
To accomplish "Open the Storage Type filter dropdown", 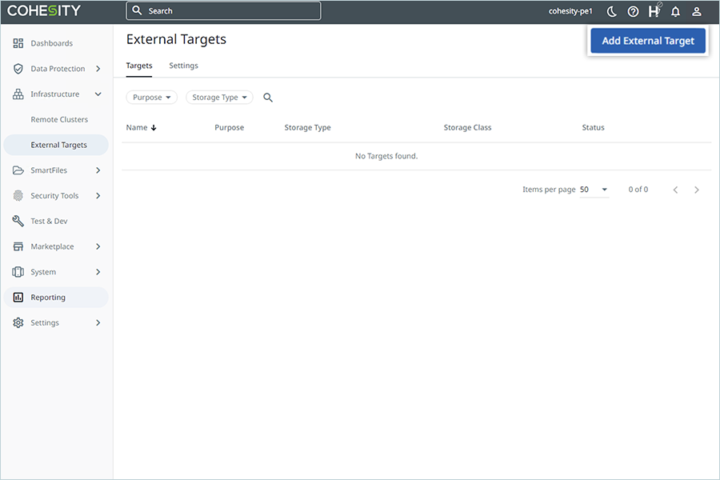I will [219, 98].
